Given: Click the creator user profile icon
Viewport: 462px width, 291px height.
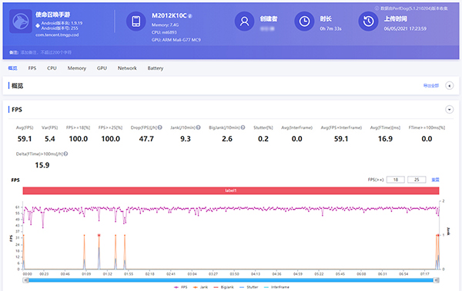Looking at the screenshot, I should (244, 21).
